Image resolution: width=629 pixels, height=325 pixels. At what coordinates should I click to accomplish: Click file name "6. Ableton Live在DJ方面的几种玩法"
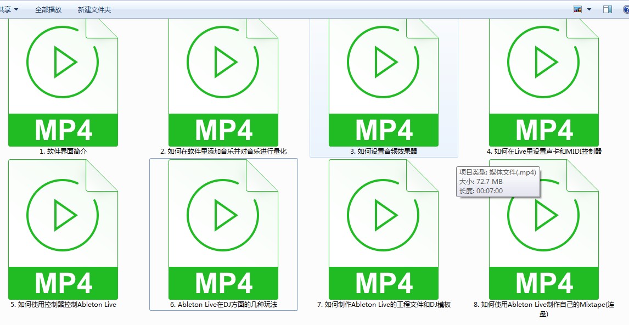(x=223, y=305)
